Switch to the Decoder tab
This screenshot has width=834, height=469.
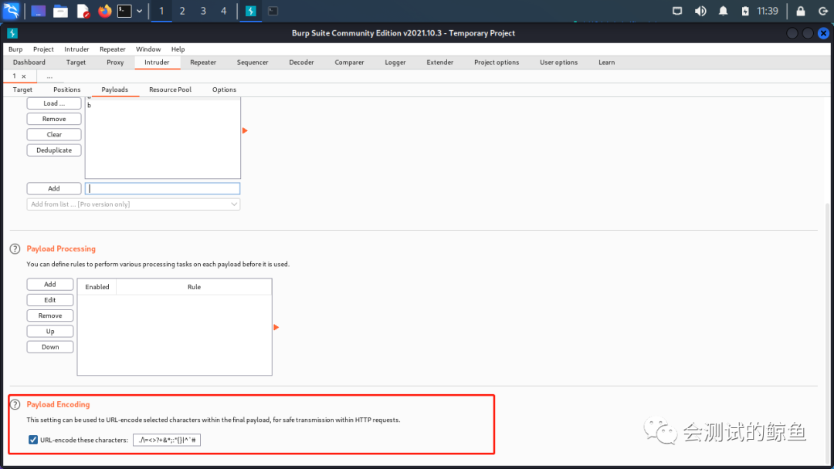coord(301,62)
